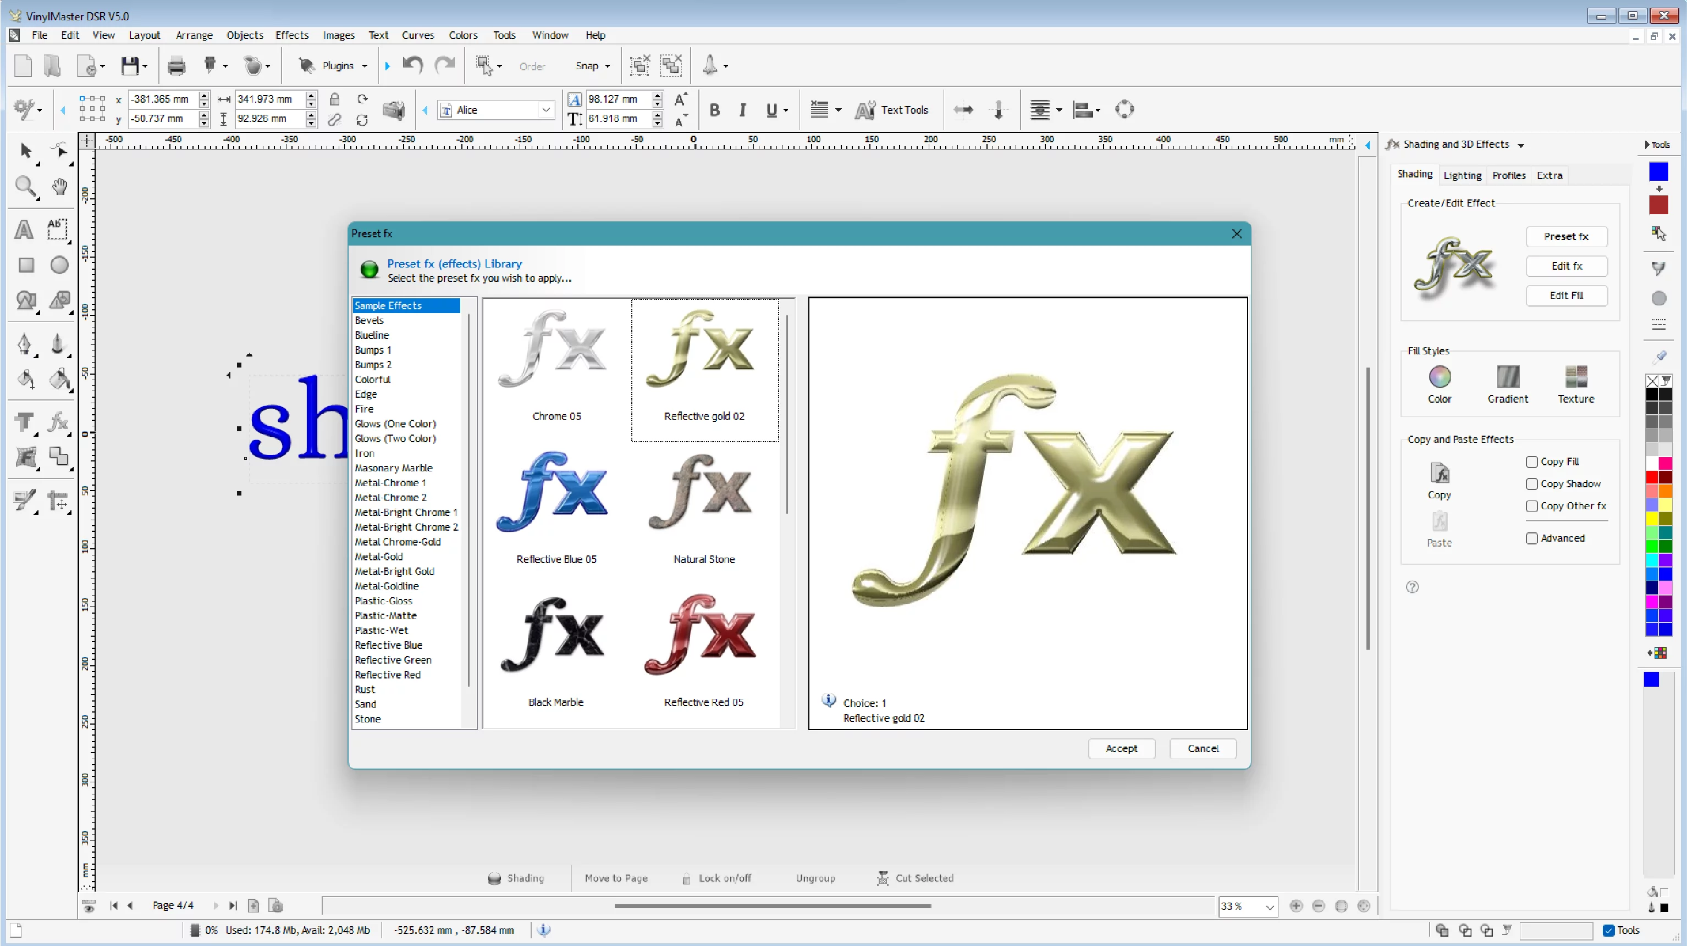Pick the Hand pan tool
Viewport: 1687px width, 946px height.
[x=59, y=187]
